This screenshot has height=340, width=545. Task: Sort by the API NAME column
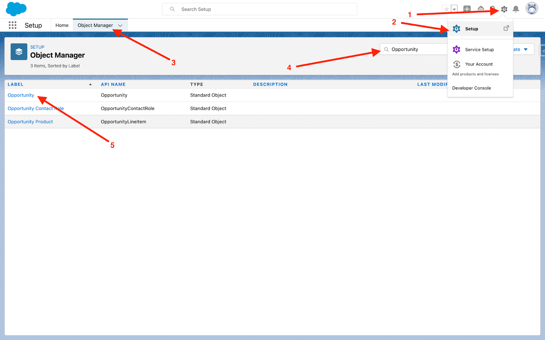click(113, 84)
